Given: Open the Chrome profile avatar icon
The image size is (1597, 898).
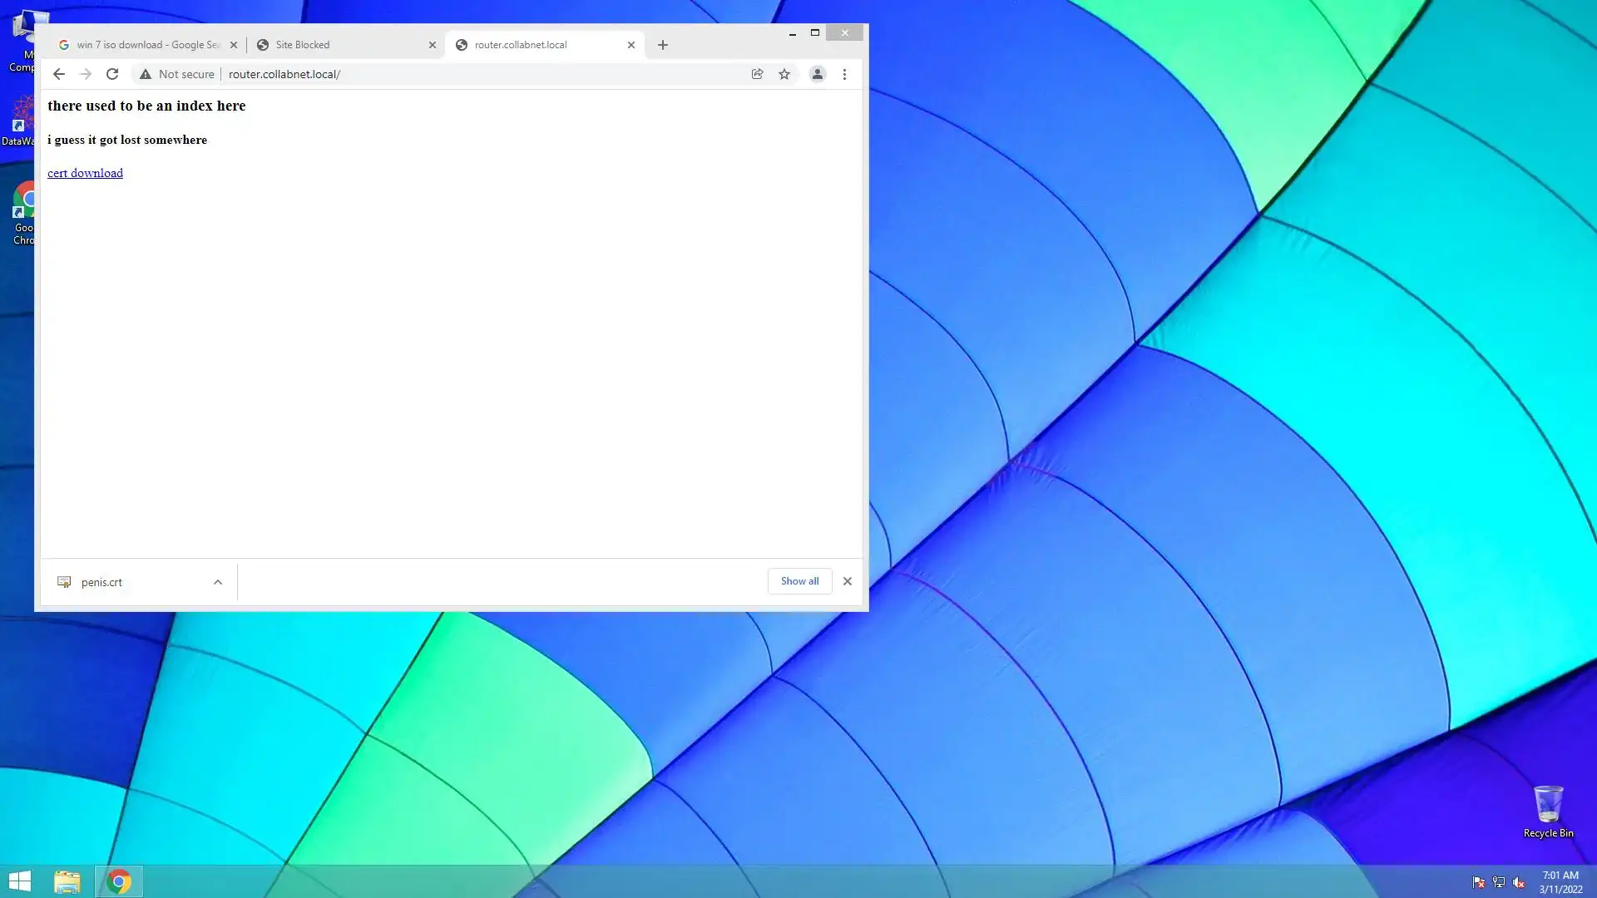Looking at the screenshot, I should coord(818,74).
